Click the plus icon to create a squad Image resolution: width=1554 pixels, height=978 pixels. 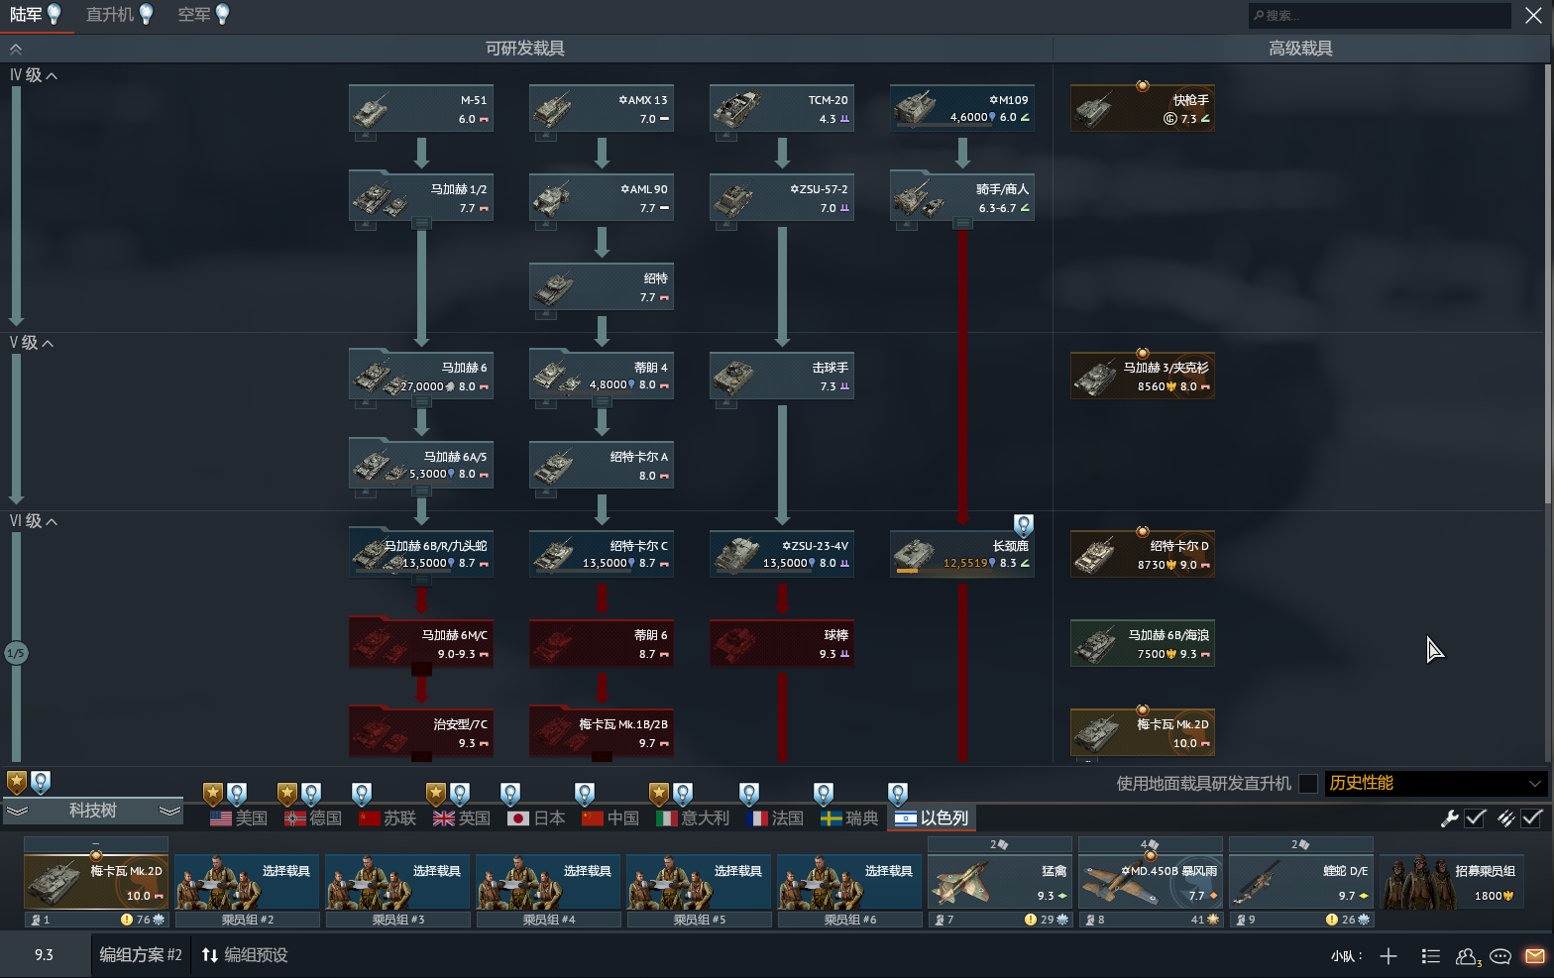(x=1388, y=956)
